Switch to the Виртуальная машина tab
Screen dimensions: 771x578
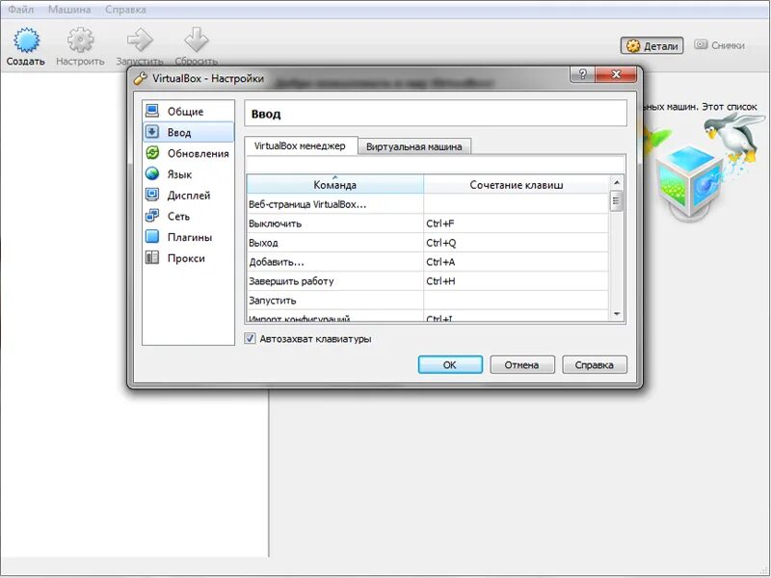coord(414,146)
